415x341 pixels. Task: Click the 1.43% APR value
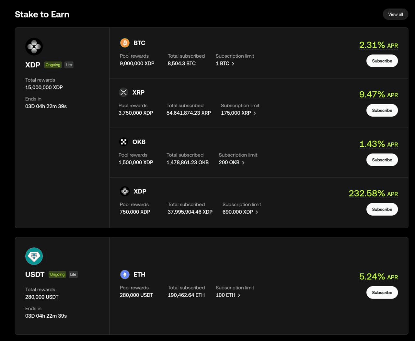378,144
